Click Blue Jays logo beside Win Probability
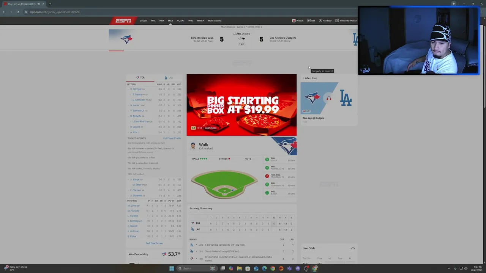Image resolution: width=486 pixels, height=273 pixels. click(164, 254)
